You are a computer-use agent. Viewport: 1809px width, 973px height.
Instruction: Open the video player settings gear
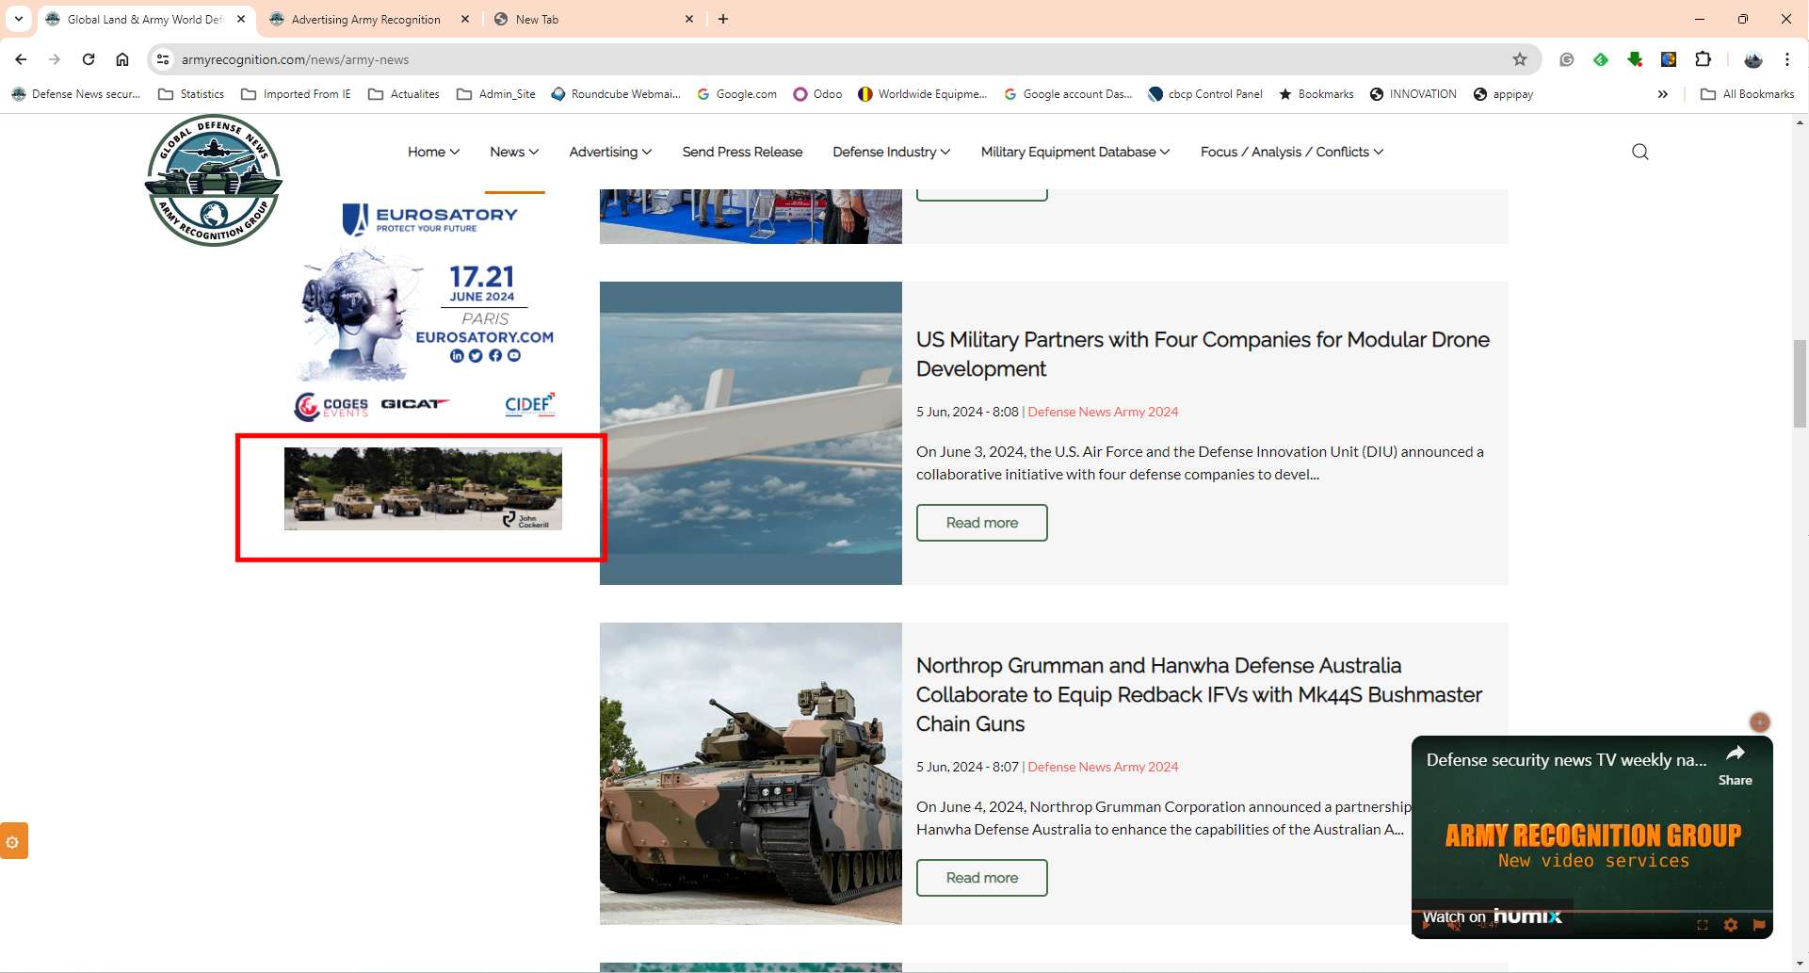coord(1730,925)
